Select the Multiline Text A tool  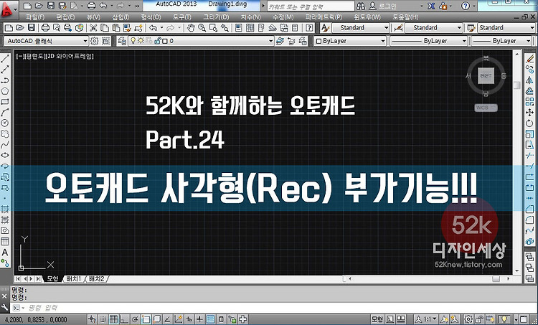tap(5, 253)
